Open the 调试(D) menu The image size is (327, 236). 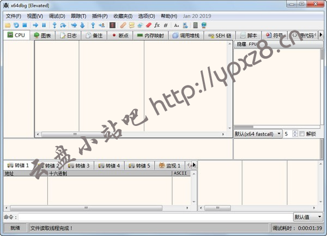57,16
